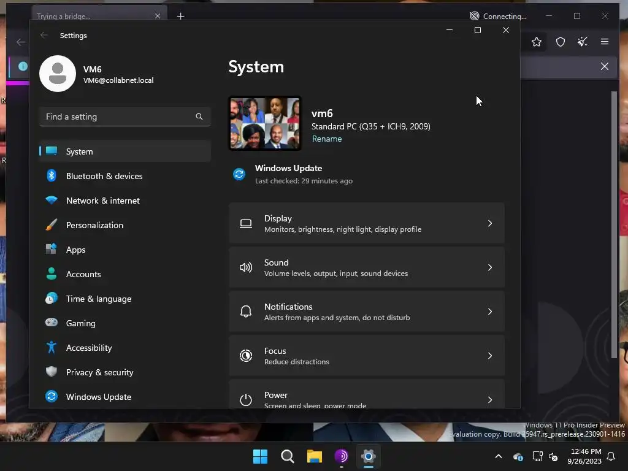
Task: Open Network & internet settings
Action: click(x=124, y=201)
